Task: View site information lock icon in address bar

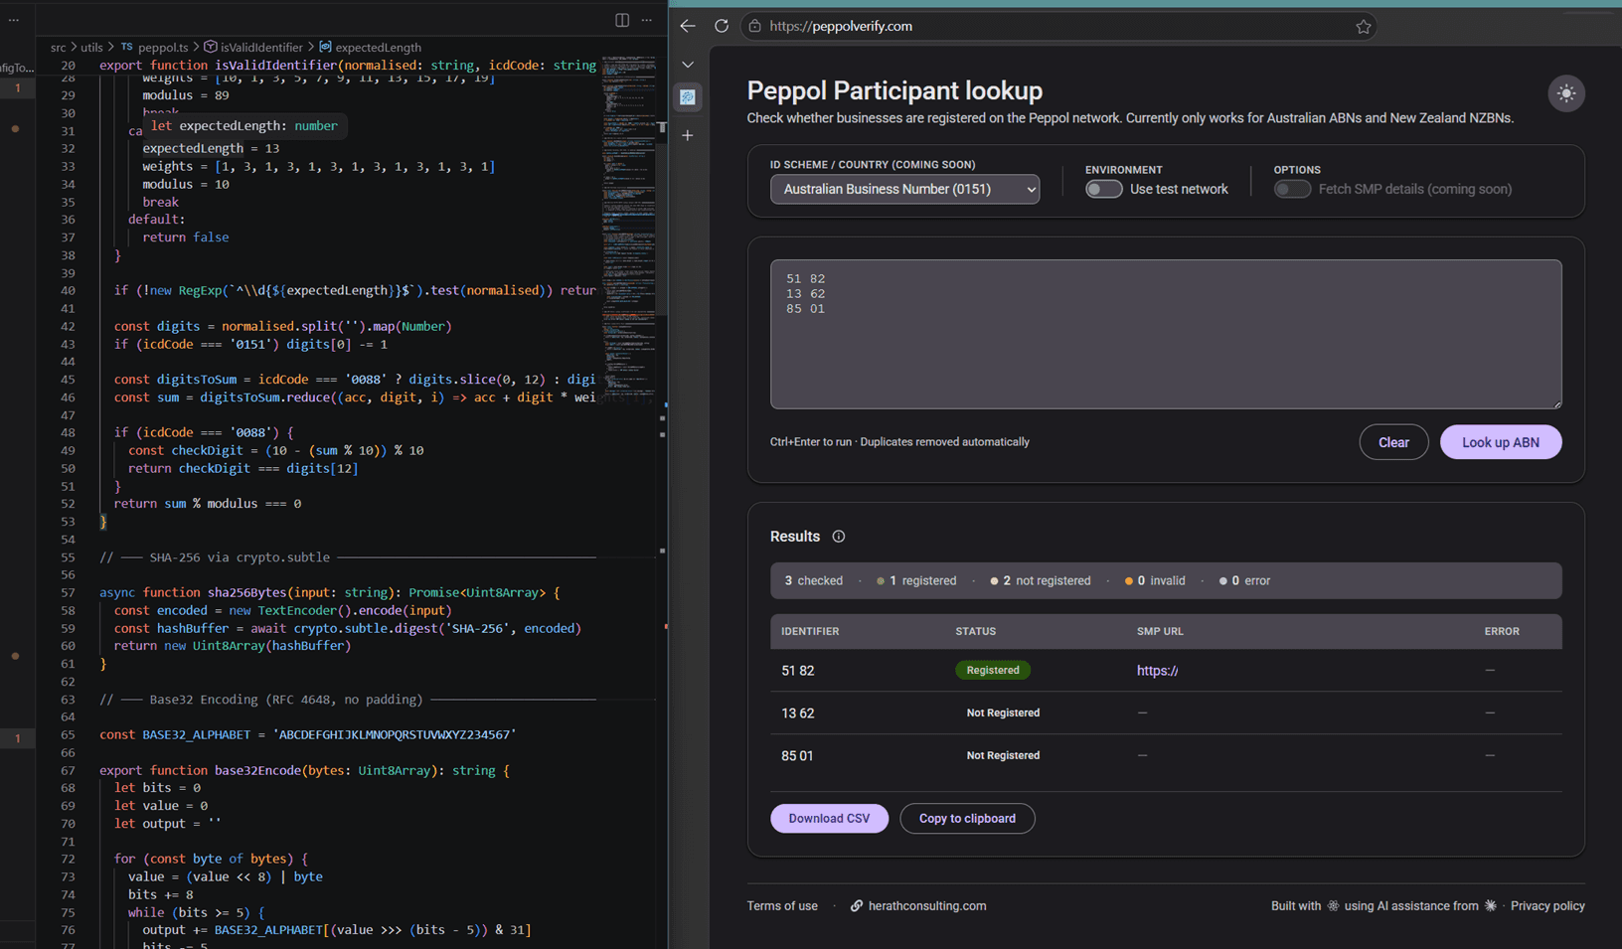Action: [755, 26]
